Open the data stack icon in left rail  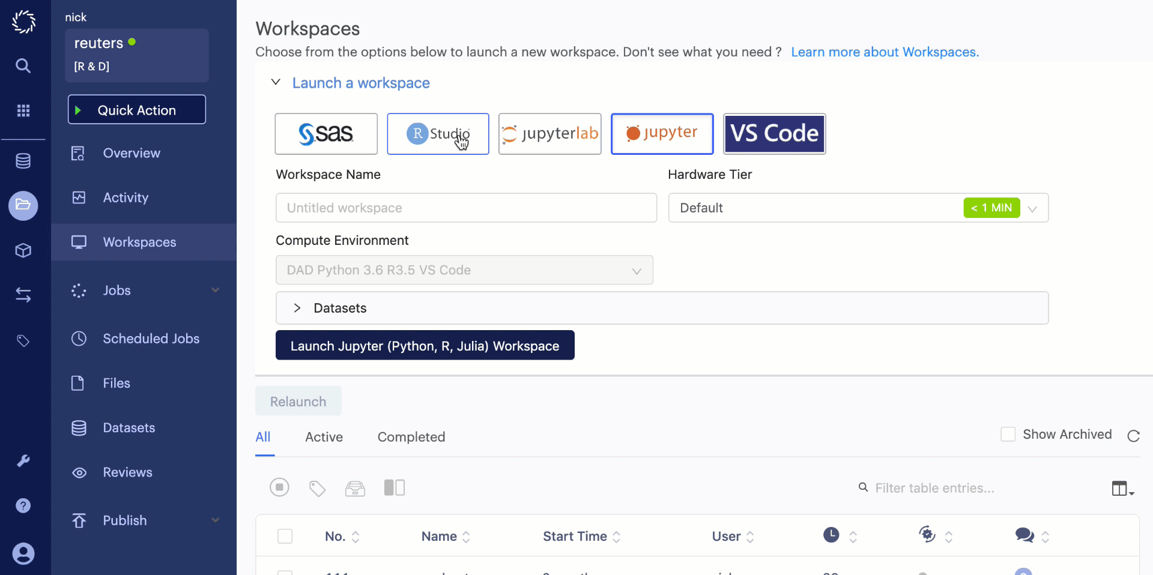click(x=23, y=161)
